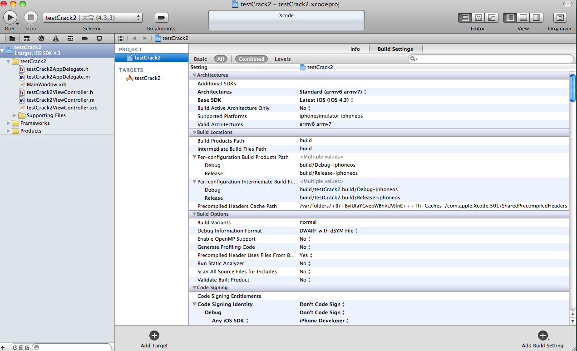This screenshot has width=577, height=351.
Task: Filter files with source control status
Action: (x=21, y=347)
